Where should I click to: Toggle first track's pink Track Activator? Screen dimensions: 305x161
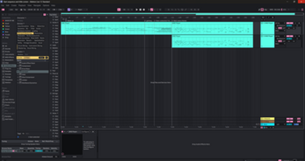290,23
